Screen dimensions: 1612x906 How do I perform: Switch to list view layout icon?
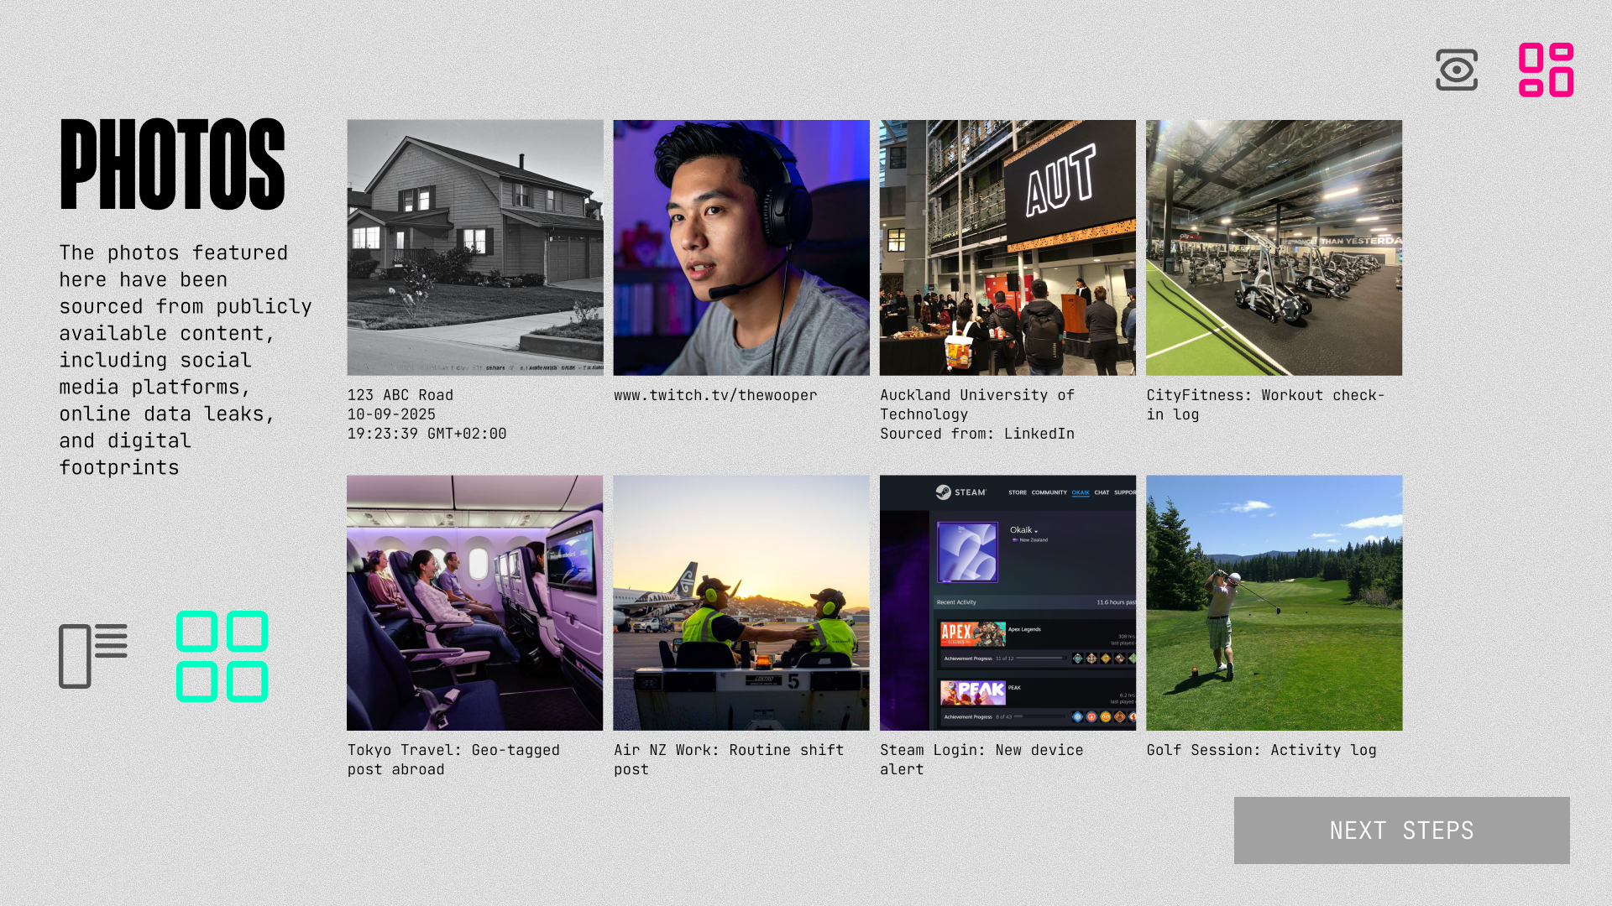tap(93, 656)
